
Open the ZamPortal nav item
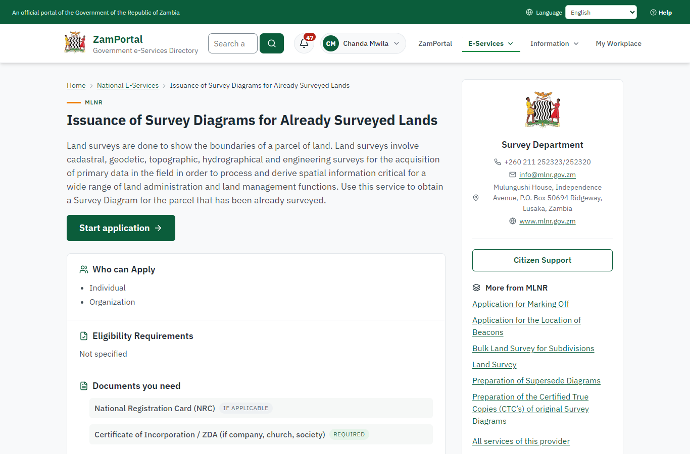pos(435,43)
